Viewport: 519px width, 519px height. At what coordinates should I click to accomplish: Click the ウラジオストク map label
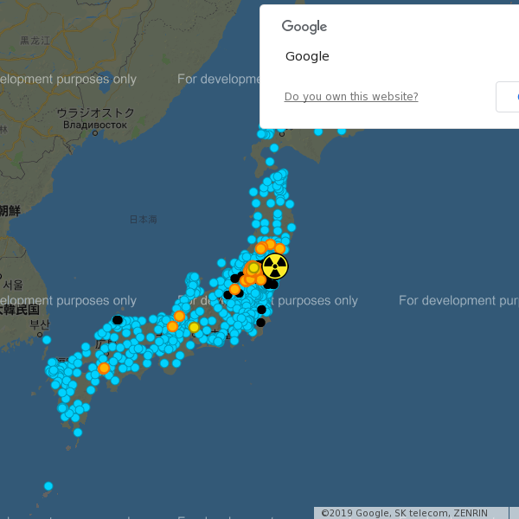(96, 112)
